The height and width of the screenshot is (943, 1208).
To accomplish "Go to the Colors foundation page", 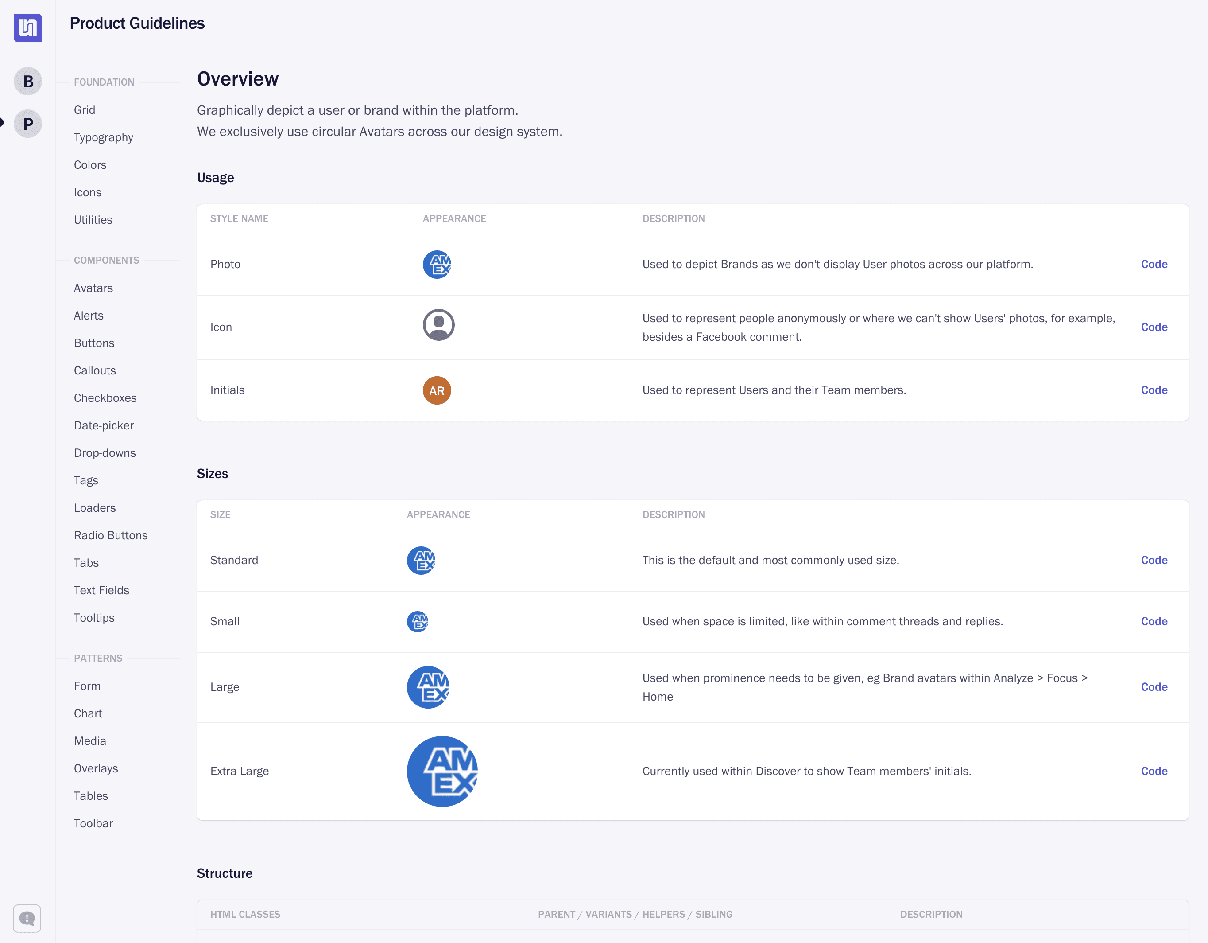I will point(89,164).
